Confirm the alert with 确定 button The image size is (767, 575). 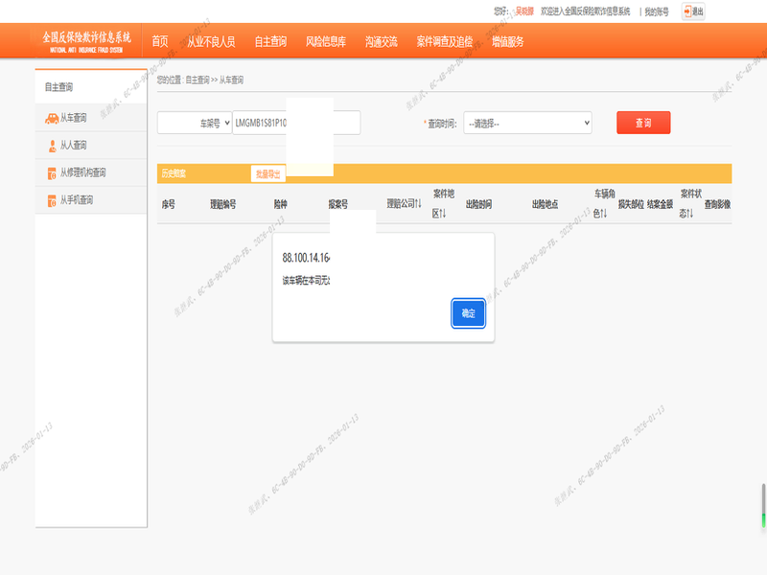click(468, 313)
